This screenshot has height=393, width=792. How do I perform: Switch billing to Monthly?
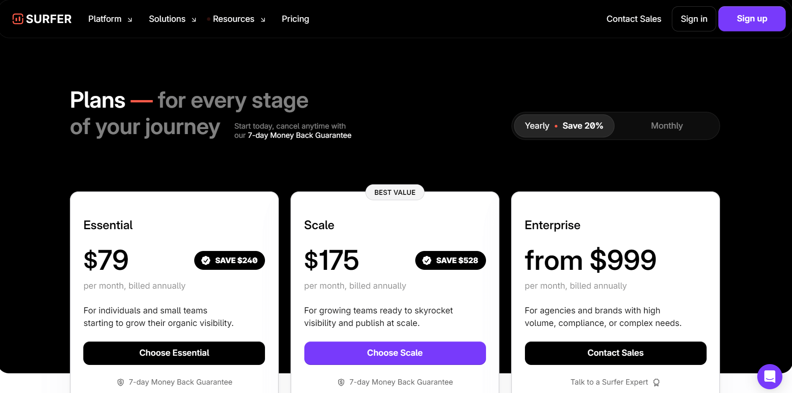tap(666, 126)
